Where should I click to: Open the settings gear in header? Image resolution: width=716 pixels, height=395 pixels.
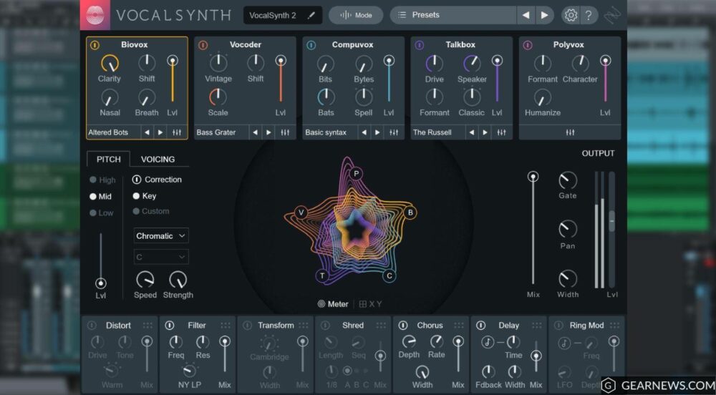tap(571, 15)
